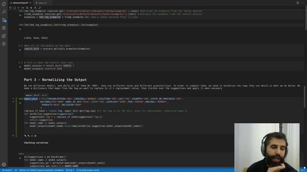Run cell and below icon under maper_dict cell
The image size is (307, 172).
[x=25, y=136]
